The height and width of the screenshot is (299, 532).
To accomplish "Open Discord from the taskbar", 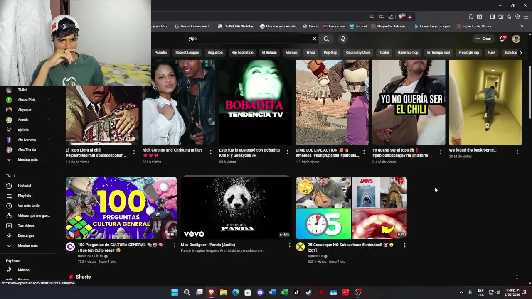I will pos(260,292).
